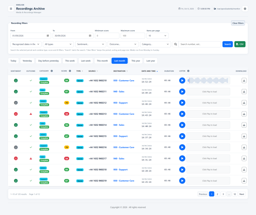Image resolution: width=256 pixels, height=215 pixels.
Task: Open All types dropdown
Action: coord(58,44)
